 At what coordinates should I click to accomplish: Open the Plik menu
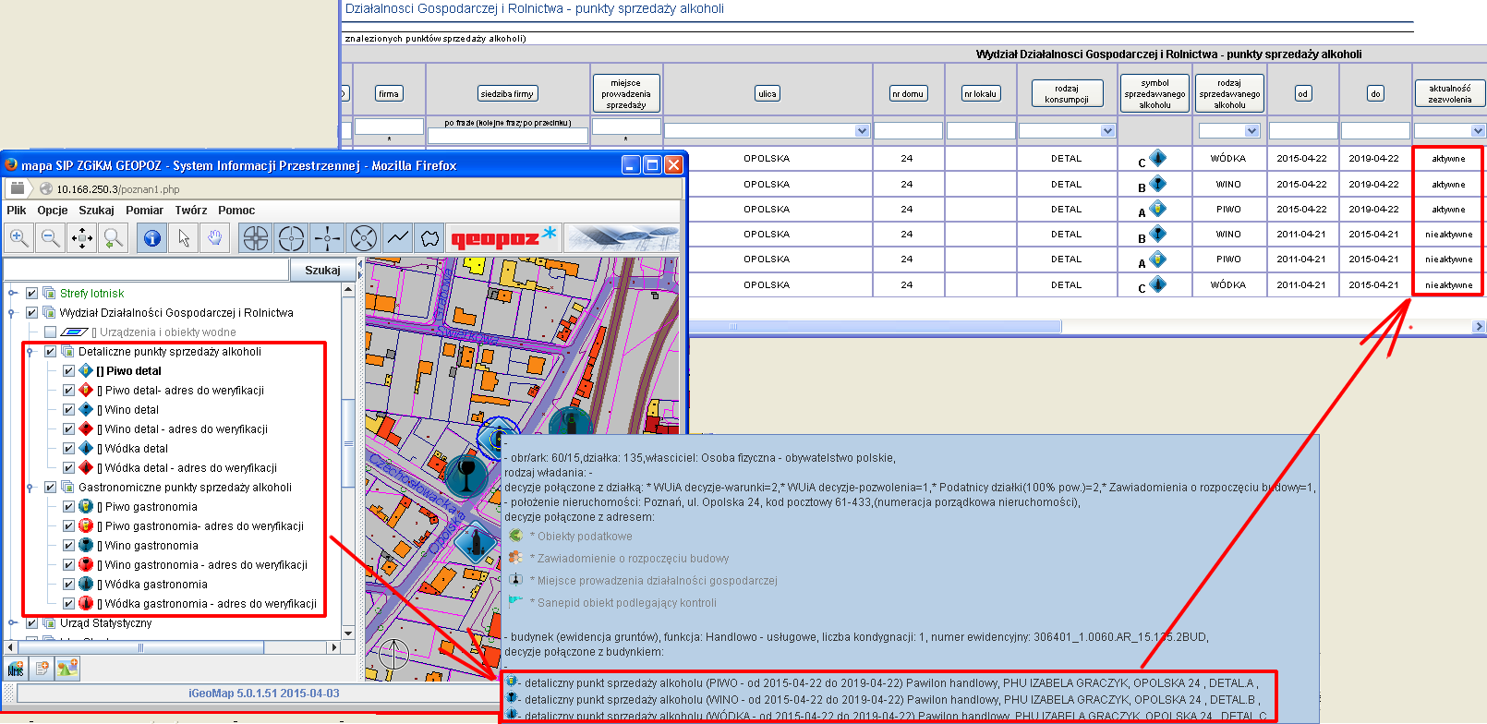point(17,211)
